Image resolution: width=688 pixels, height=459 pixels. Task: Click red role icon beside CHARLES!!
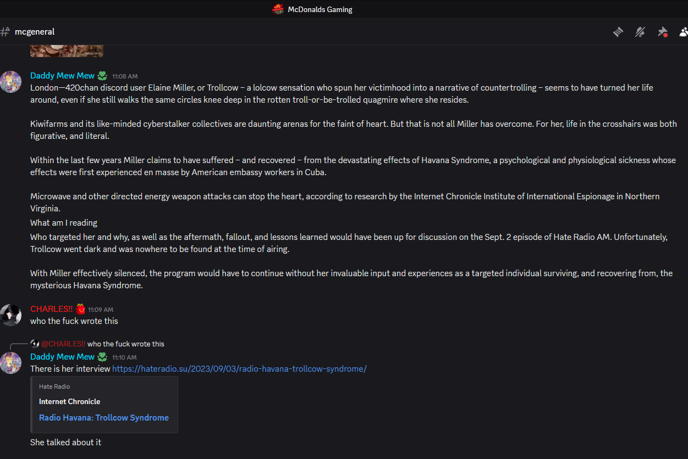tap(80, 309)
